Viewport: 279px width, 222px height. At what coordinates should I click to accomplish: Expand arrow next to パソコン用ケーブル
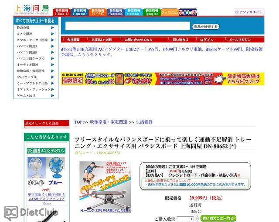coord(52,58)
